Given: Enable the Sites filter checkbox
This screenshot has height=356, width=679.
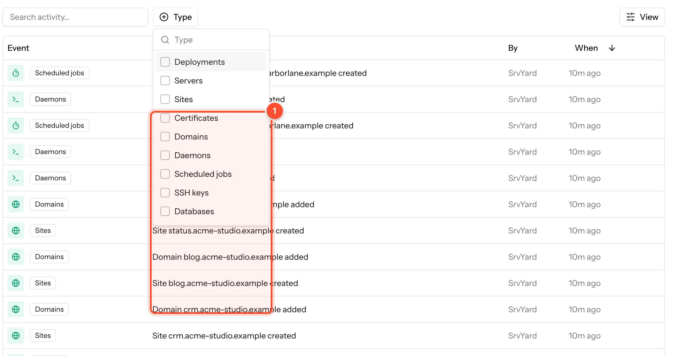Looking at the screenshot, I should point(165,99).
